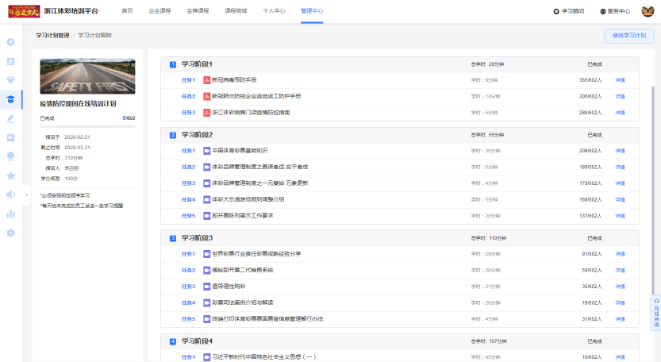Open 服务中心 in the top bar
The height and width of the screenshot is (362, 661).
(615, 11)
